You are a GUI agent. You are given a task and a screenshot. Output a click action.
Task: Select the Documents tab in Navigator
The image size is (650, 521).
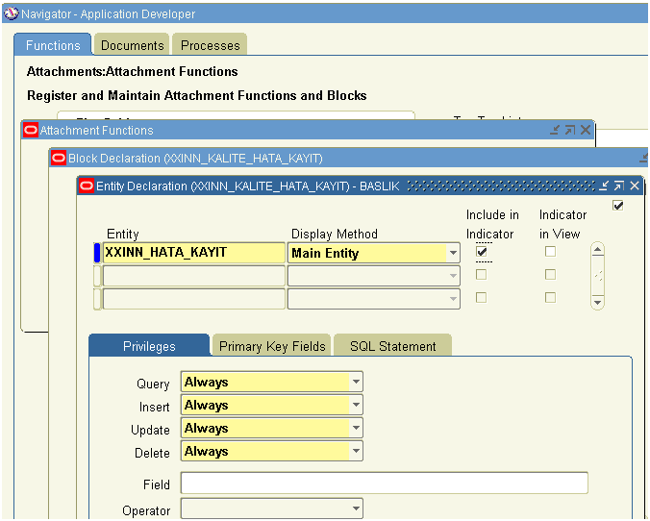coord(132,45)
